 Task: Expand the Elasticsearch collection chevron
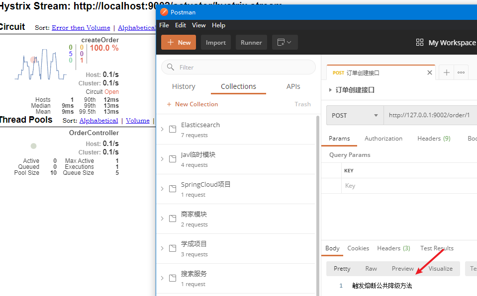coord(162,129)
